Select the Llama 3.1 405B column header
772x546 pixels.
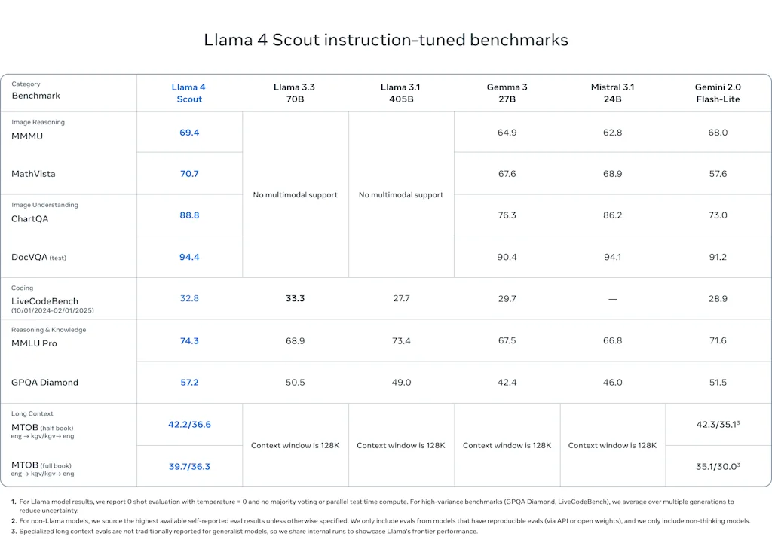point(401,93)
